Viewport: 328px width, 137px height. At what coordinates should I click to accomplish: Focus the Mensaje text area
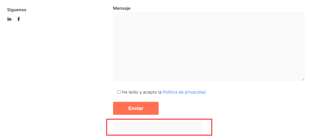(209, 46)
